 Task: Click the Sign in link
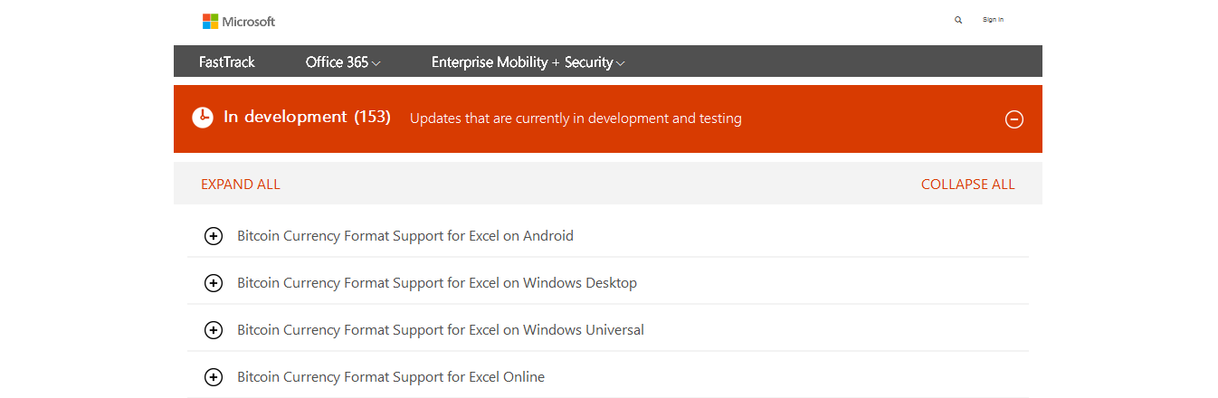coord(993,20)
